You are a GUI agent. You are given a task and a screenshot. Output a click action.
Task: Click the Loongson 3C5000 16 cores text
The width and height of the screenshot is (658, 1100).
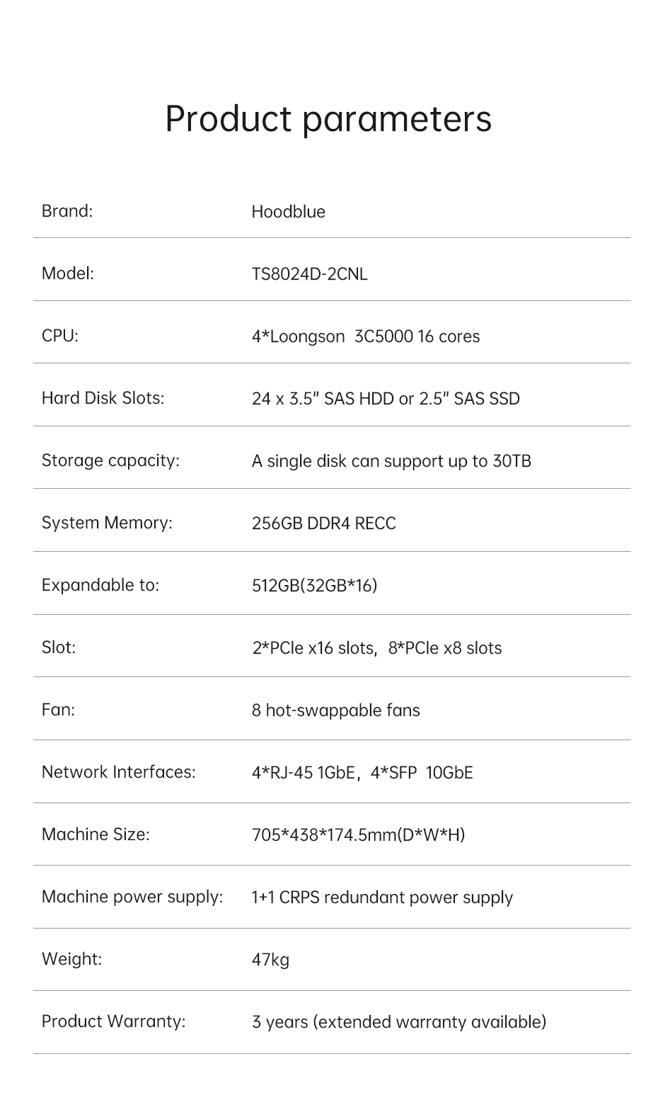click(x=365, y=336)
